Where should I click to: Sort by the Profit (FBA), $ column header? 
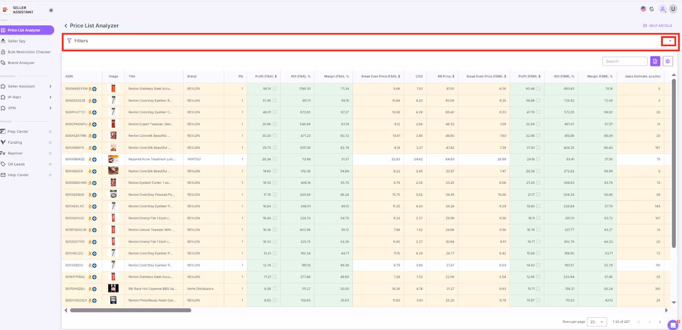(x=266, y=77)
